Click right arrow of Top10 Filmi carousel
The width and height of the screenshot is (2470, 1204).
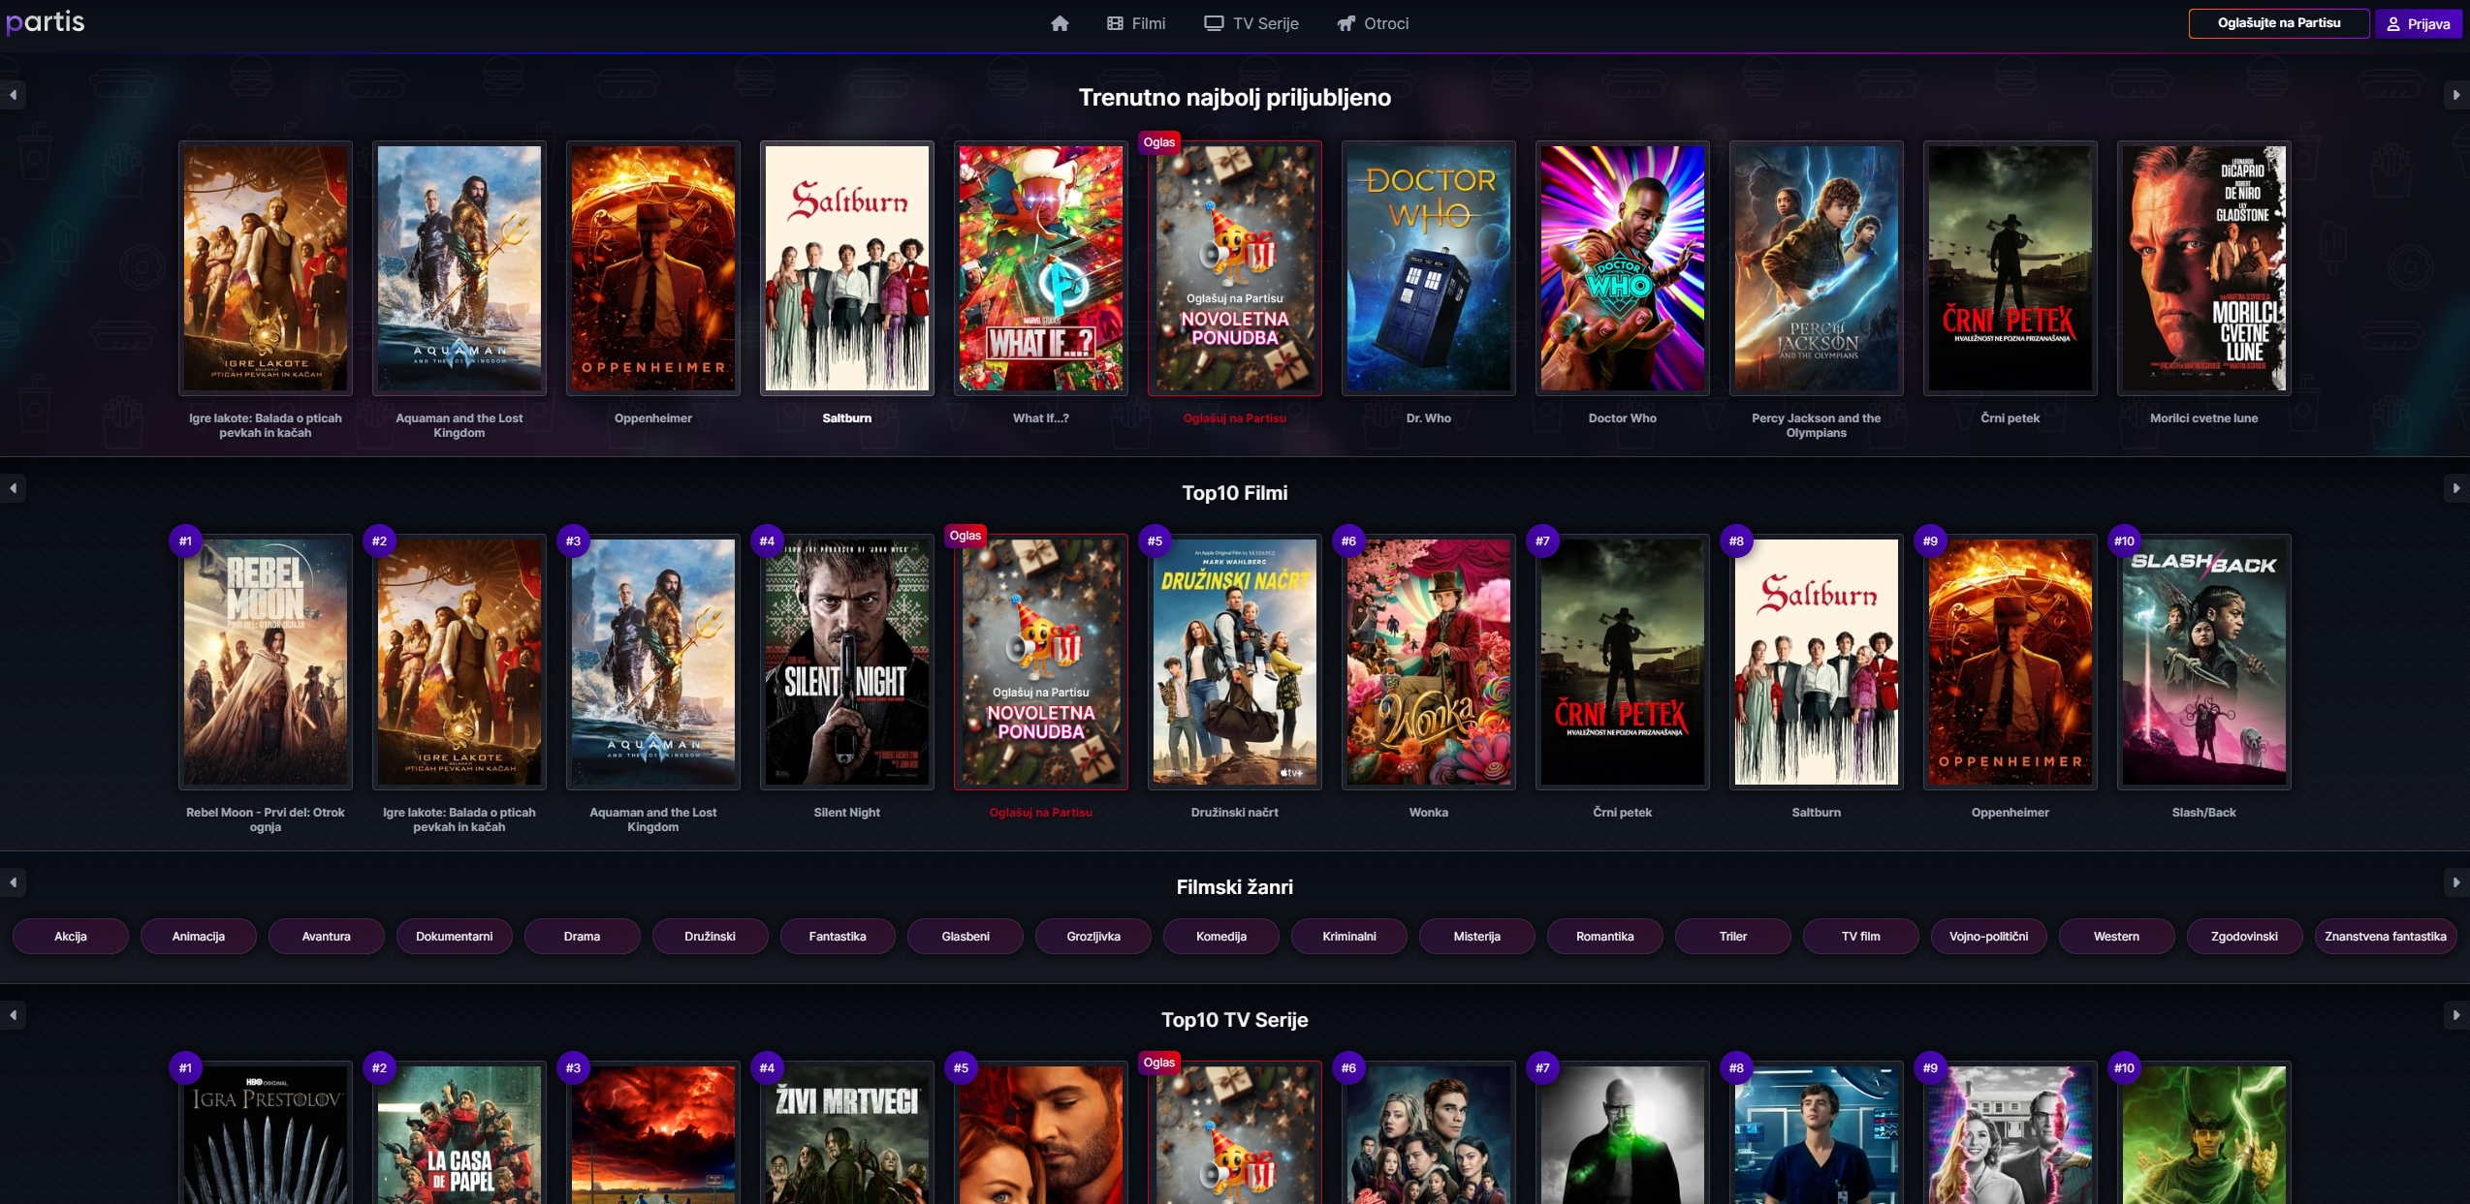[2455, 488]
